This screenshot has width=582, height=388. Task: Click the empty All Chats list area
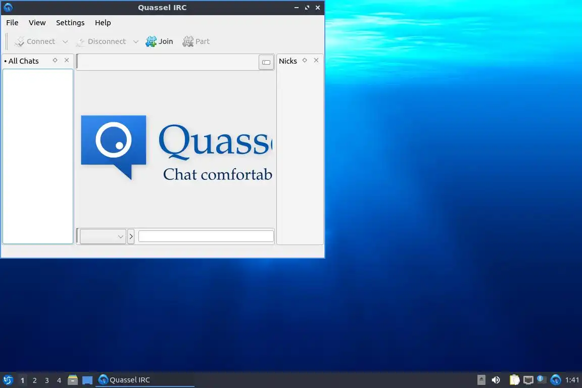[38, 156]
